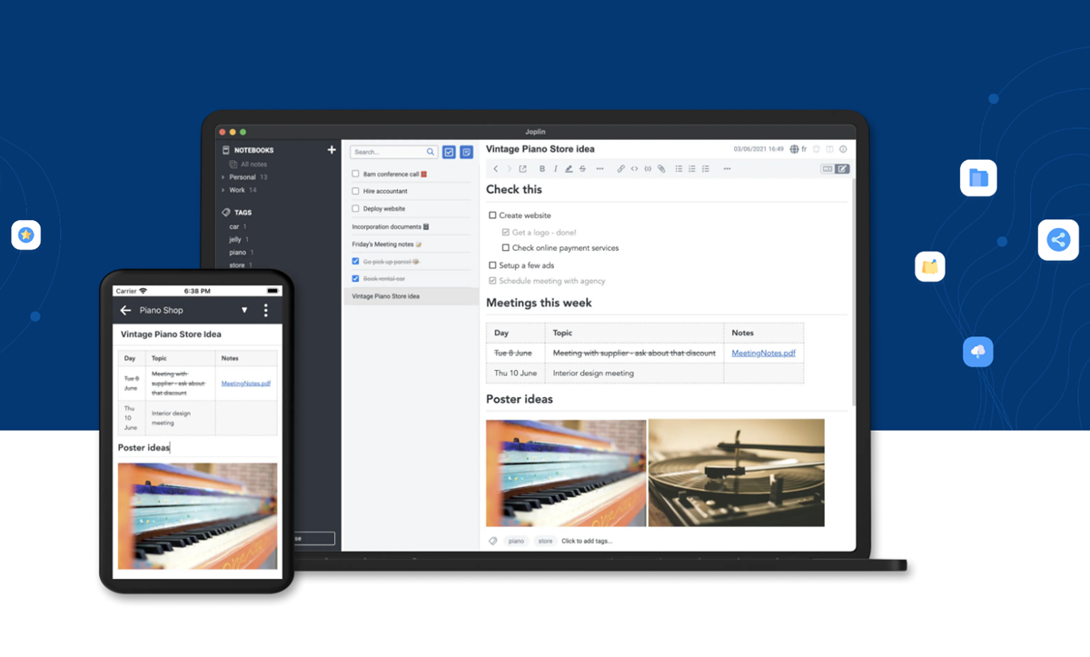The image size is (1090, 657).
Task: Open the MeetingNotes.pdf link in desktop table
Action: click(763, 353)
